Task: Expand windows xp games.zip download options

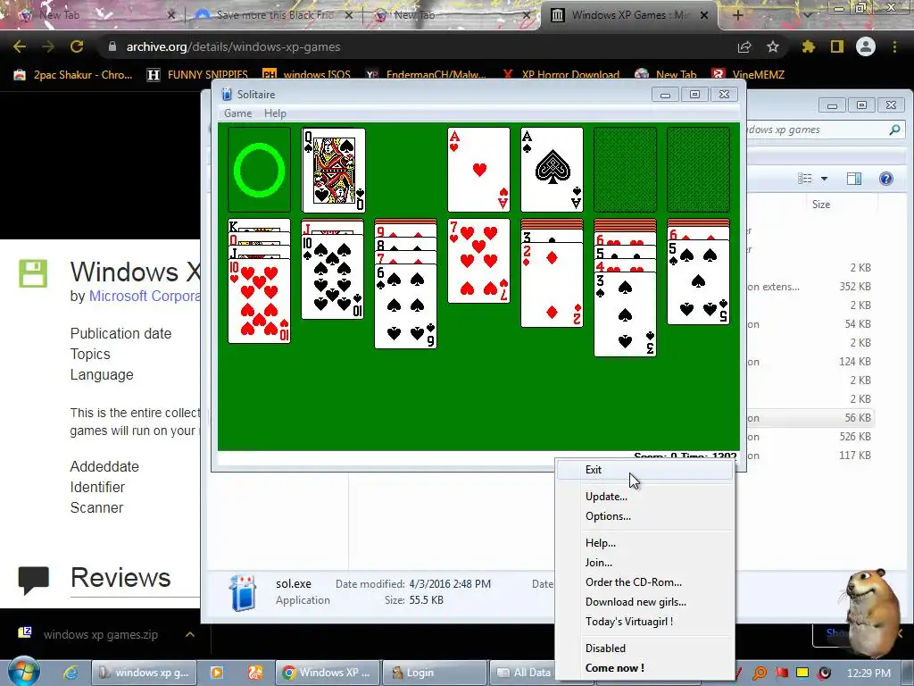Action: (x=190, y=635)
